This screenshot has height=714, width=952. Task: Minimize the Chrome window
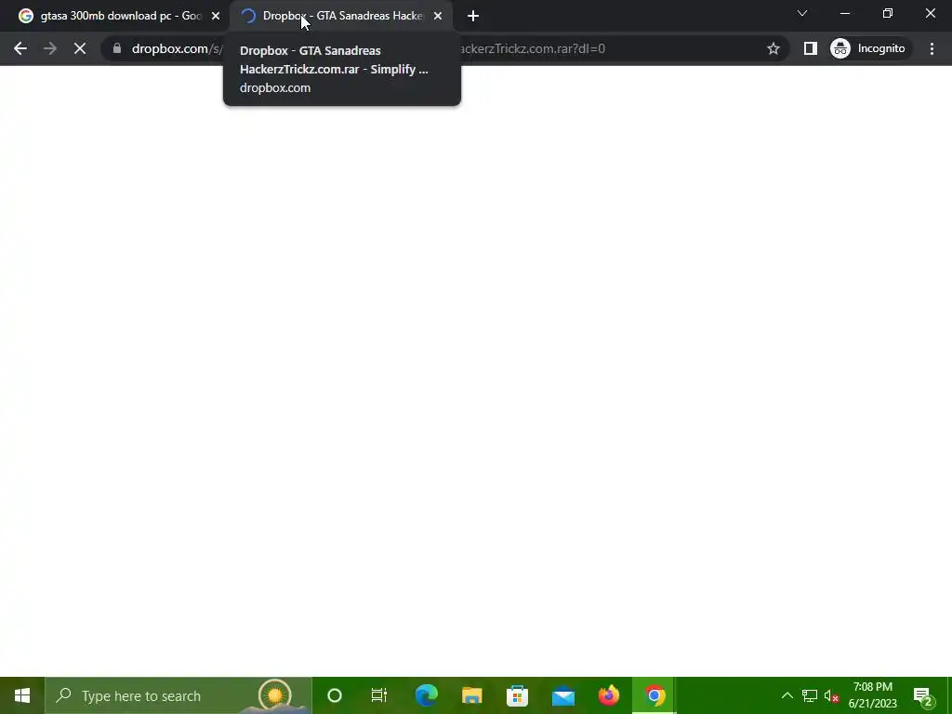click(x=844, y=13)
